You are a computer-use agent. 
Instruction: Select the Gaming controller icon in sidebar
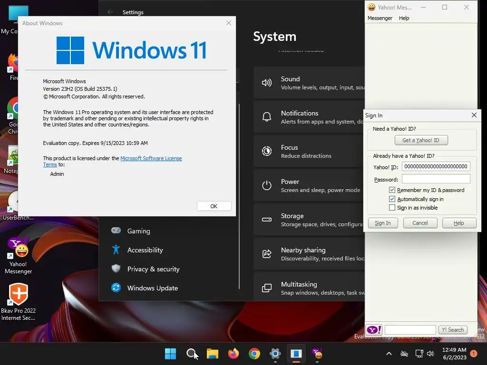click(x=116, y=231)
